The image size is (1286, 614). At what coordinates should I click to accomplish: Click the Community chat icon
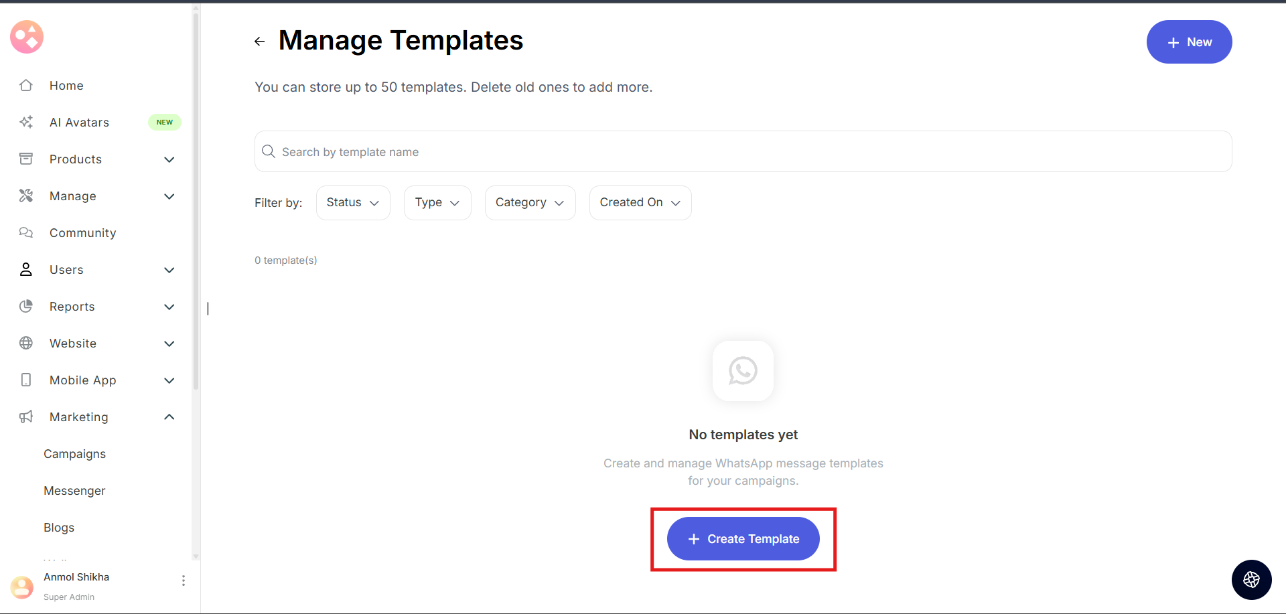pos(26,233)
